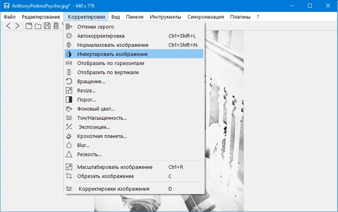Open Тон/Насыщенность... settings
Viewport: 338px width, 212px height.
[x=134, y=118]
